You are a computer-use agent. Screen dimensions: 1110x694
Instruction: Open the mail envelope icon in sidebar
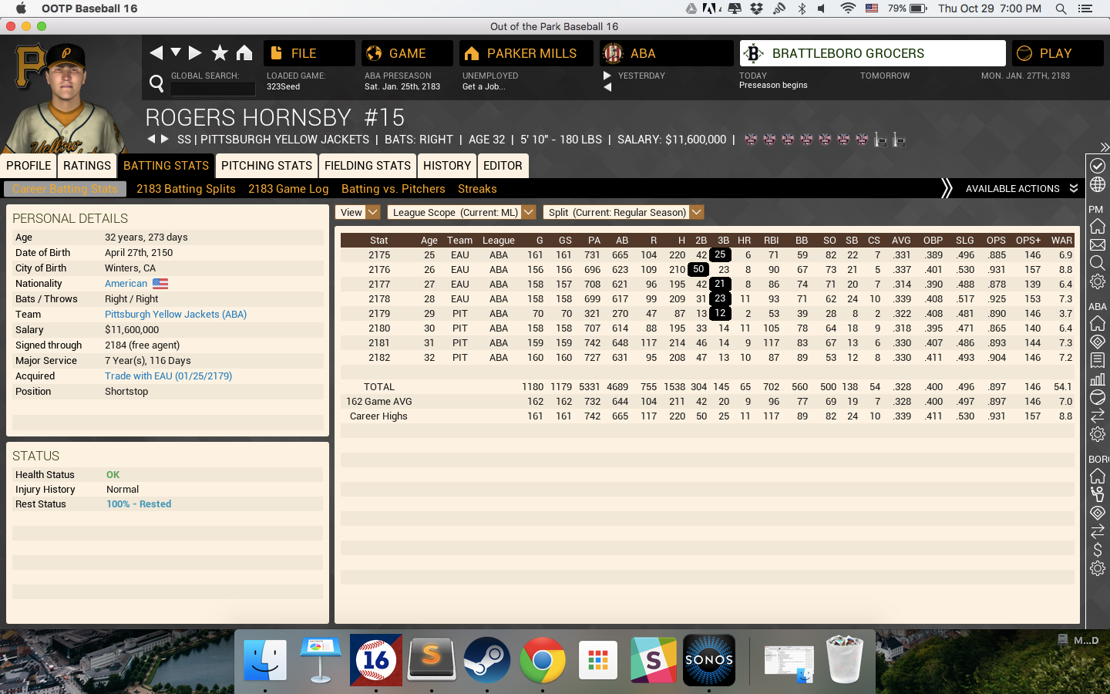pyautogui.click(x=1098, y=245)
